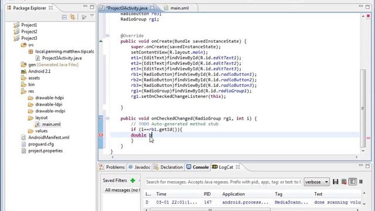Select the values folder
375x211 pixels.
41,131
